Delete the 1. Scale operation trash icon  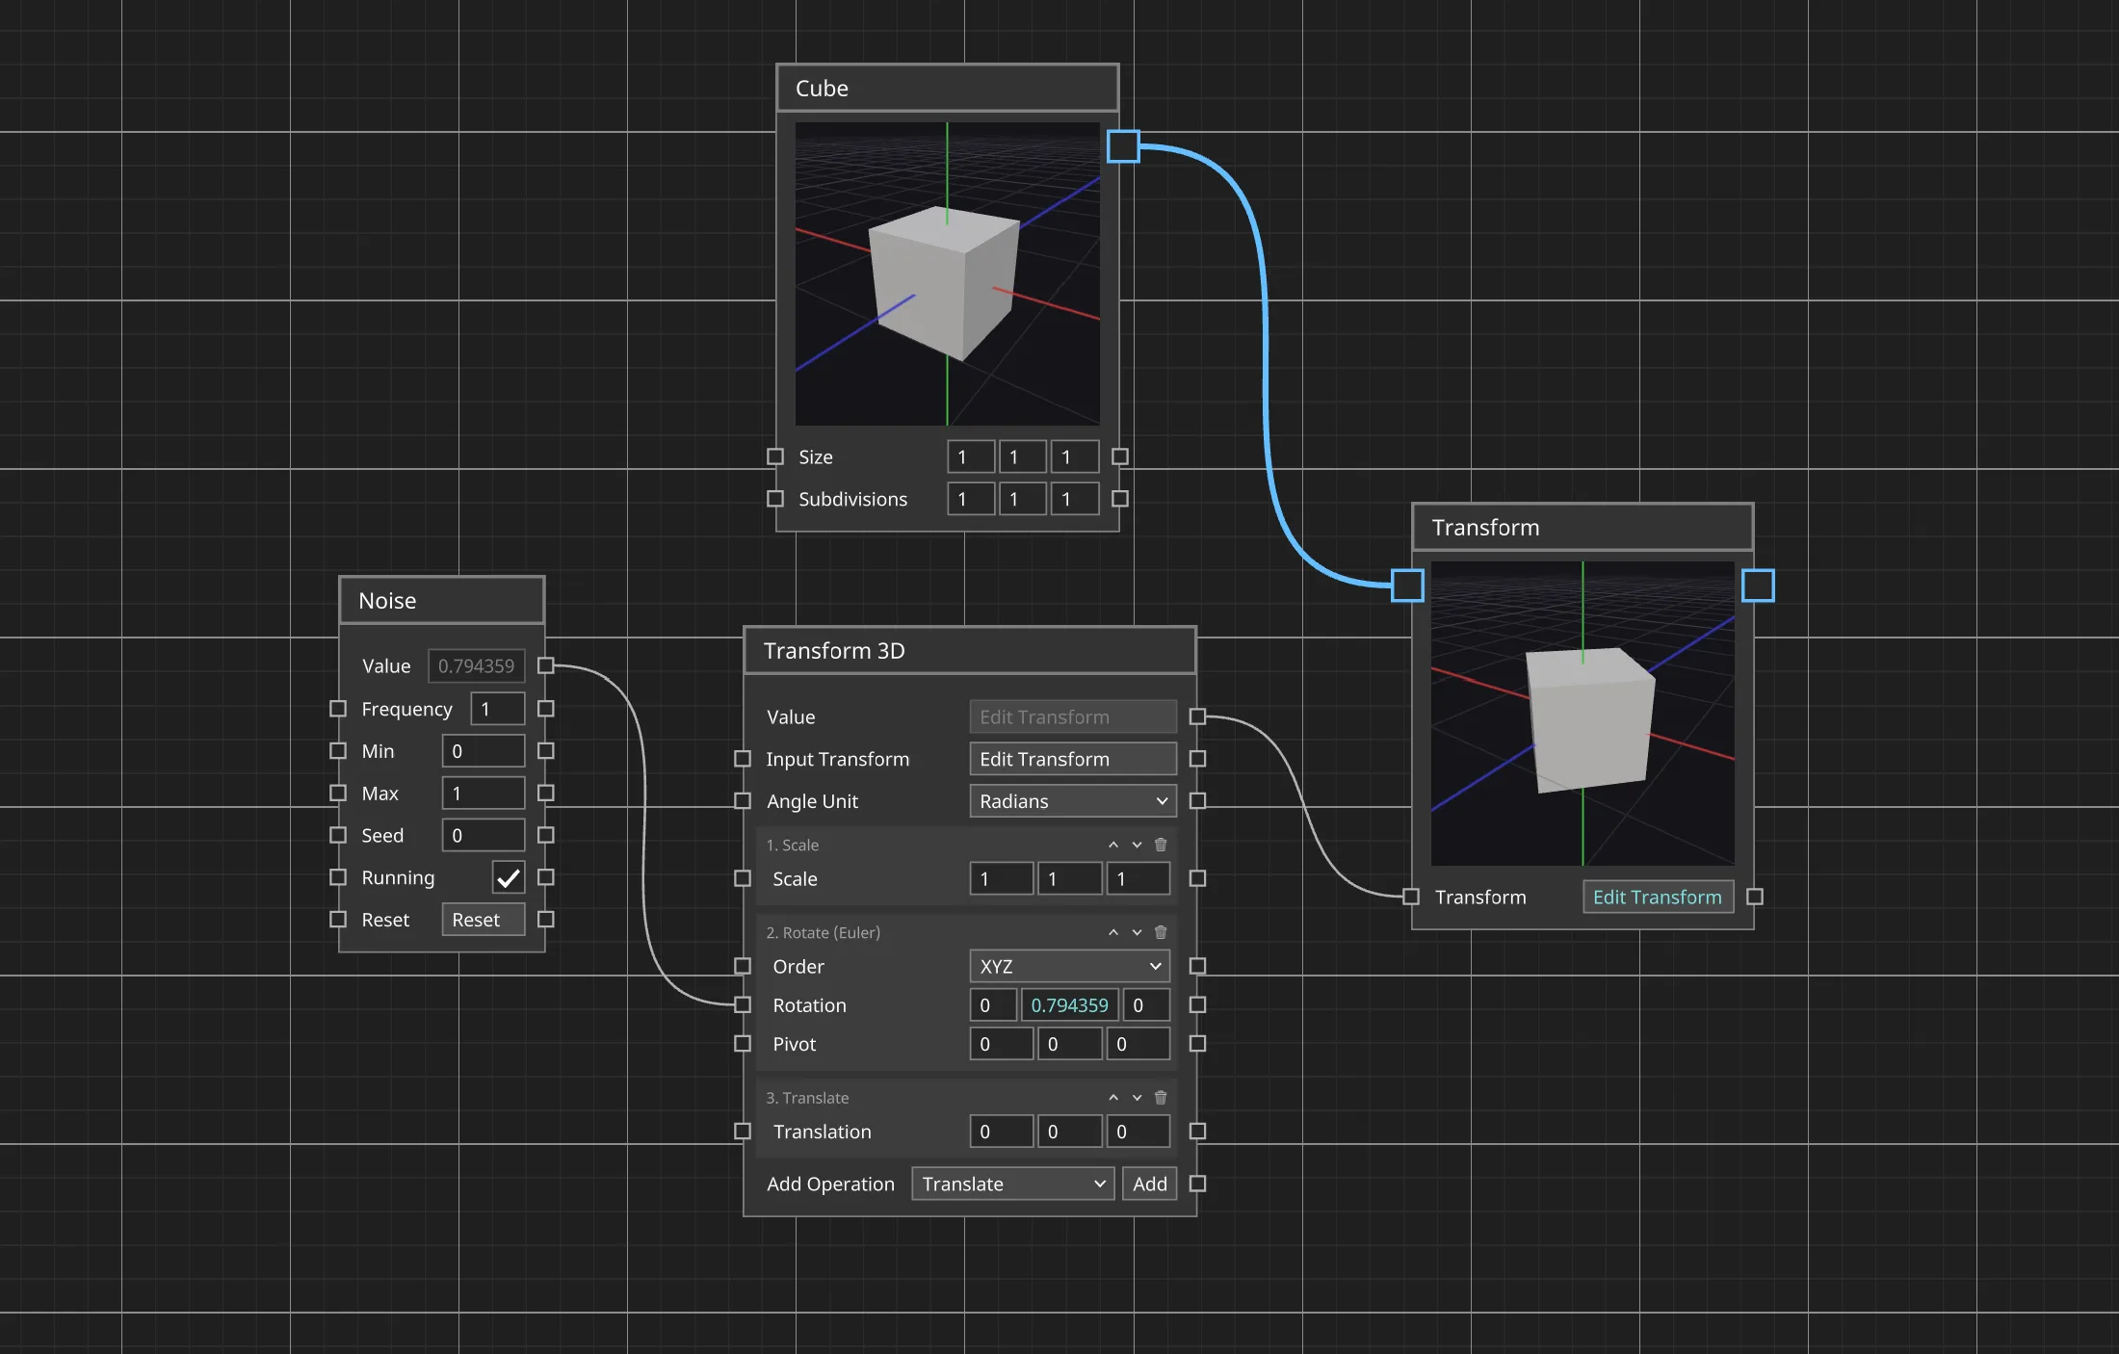point(1161,845)
